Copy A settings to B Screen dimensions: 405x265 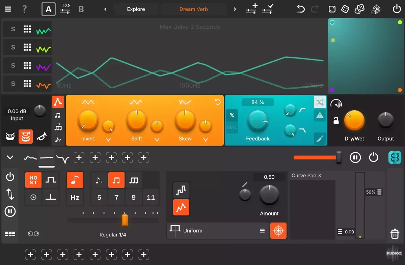click(x=65, y=9)
